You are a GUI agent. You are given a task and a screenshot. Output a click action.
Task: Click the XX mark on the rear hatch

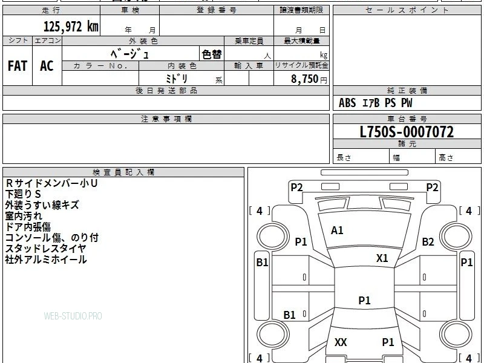tap(341, 342)
